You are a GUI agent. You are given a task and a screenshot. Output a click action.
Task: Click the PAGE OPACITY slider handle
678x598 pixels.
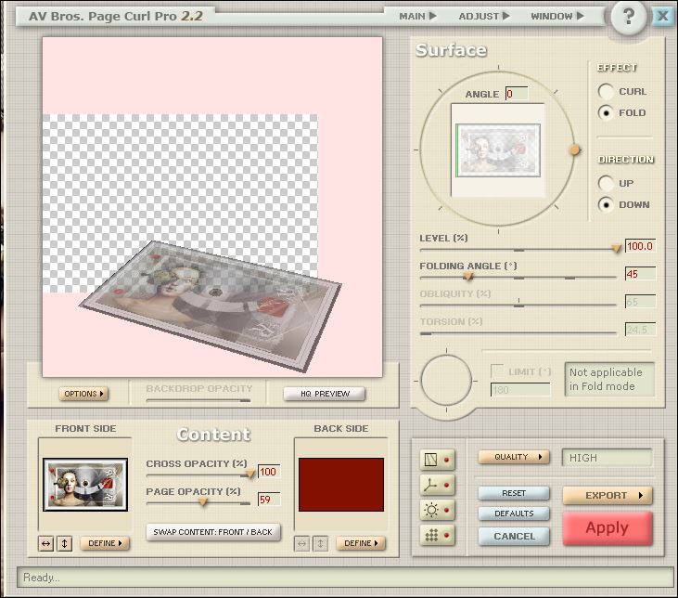click(202, 502)
